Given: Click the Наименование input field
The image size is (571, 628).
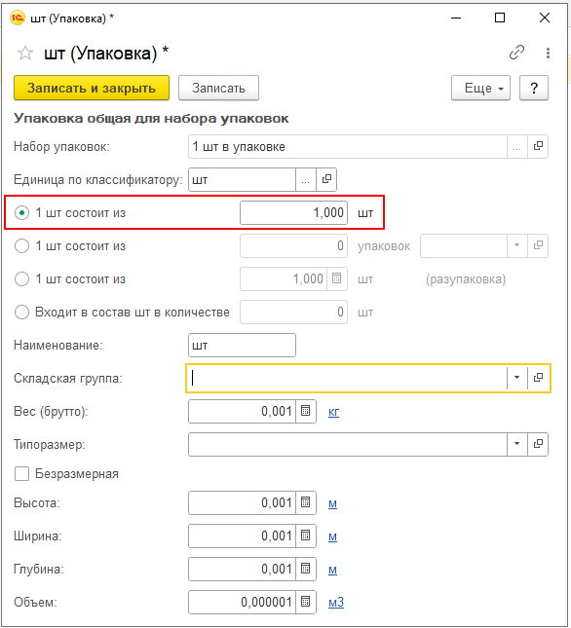Looking at the screenshot, I should click(x=242, y=345).
